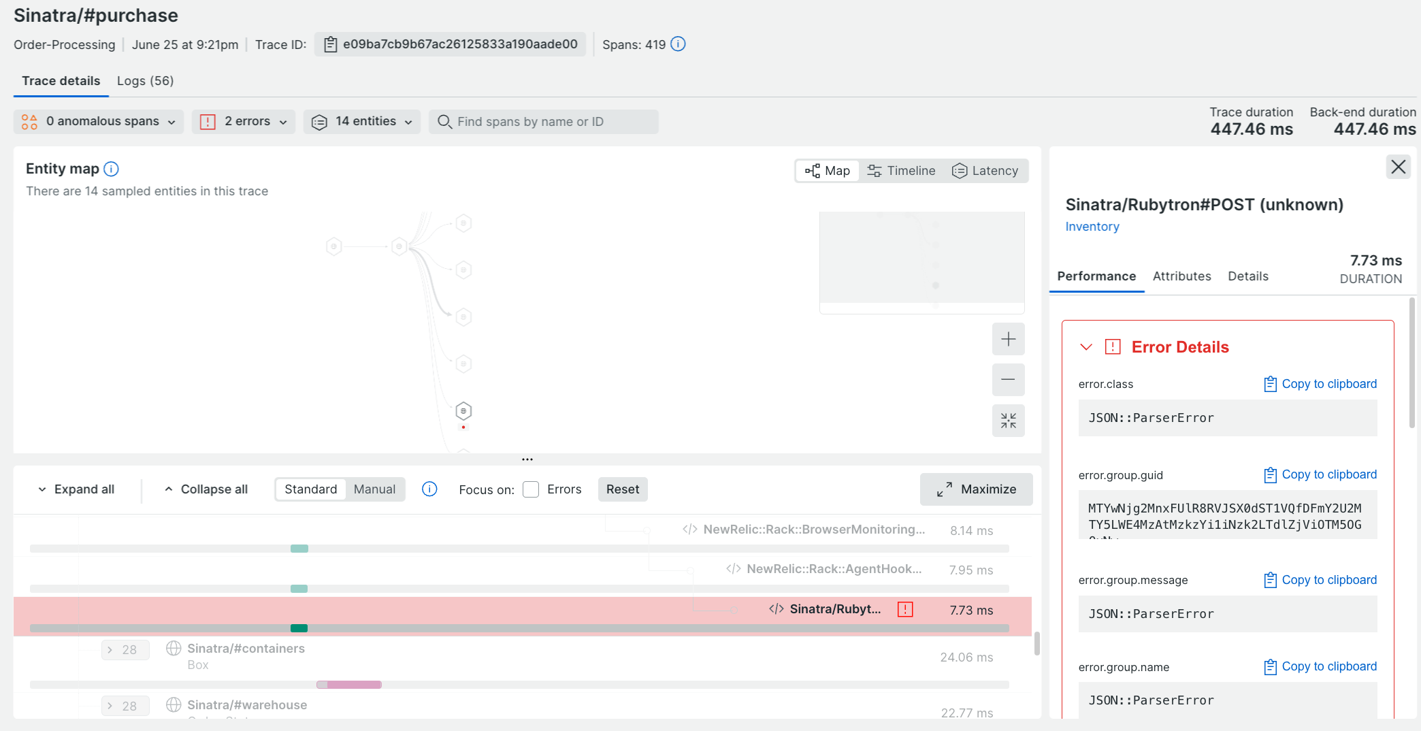Open the 2 errors dropdown

244,122
